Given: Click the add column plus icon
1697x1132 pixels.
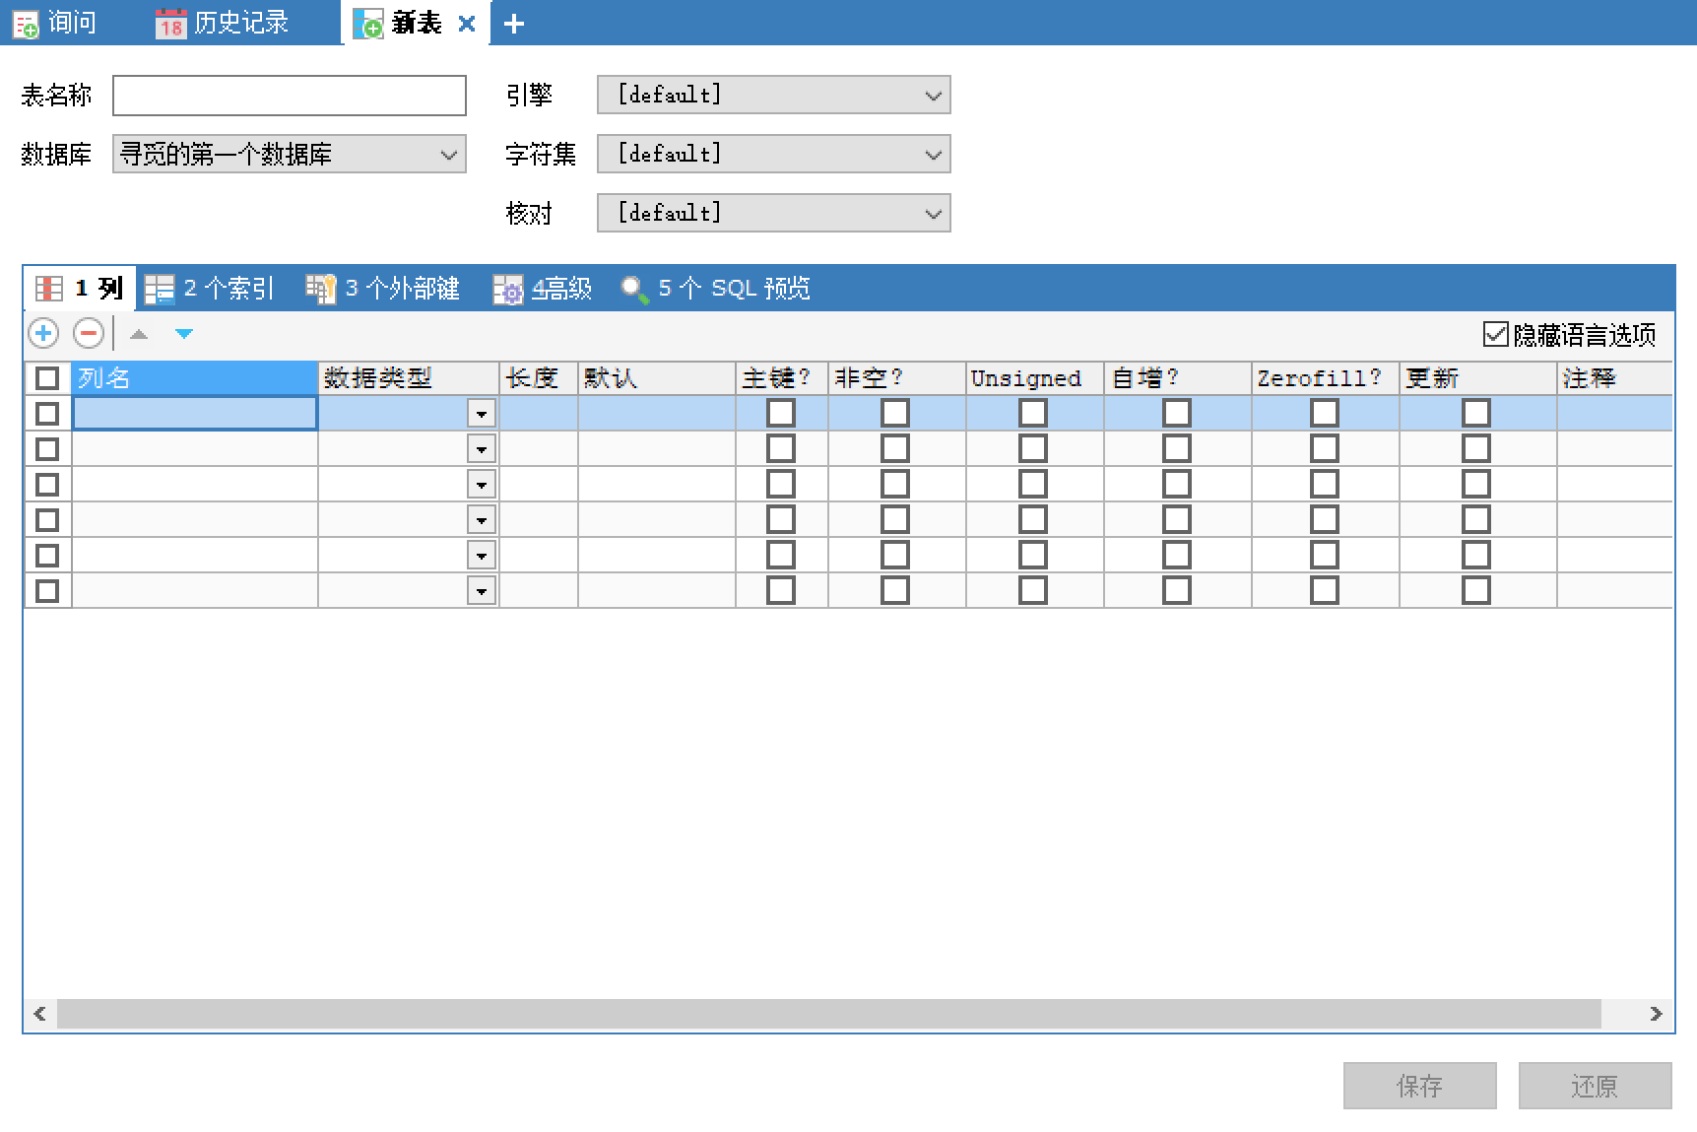Looking at the screenshot, I should (x=43, y=334).
